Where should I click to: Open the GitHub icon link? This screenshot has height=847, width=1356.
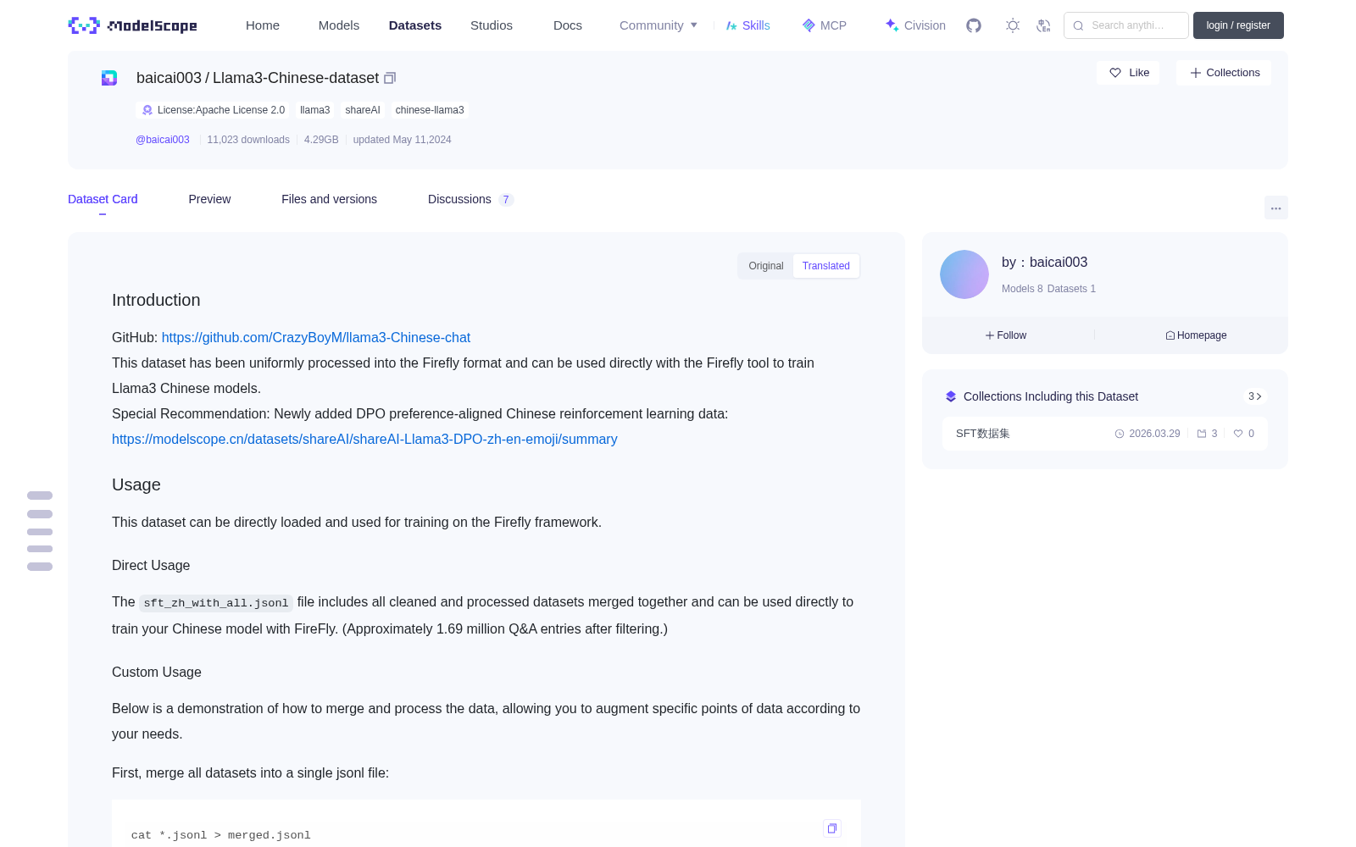click(974, 25)
